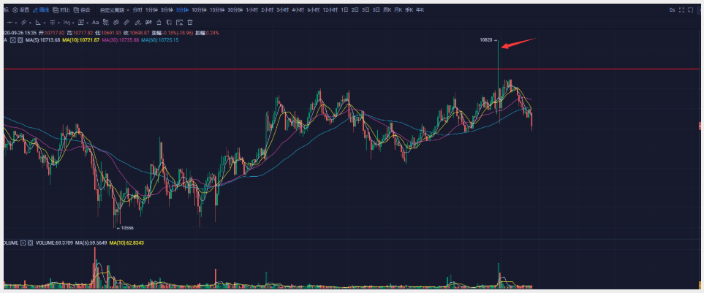Click the MA(5):10713.68 legend value

tap(42, 40)
